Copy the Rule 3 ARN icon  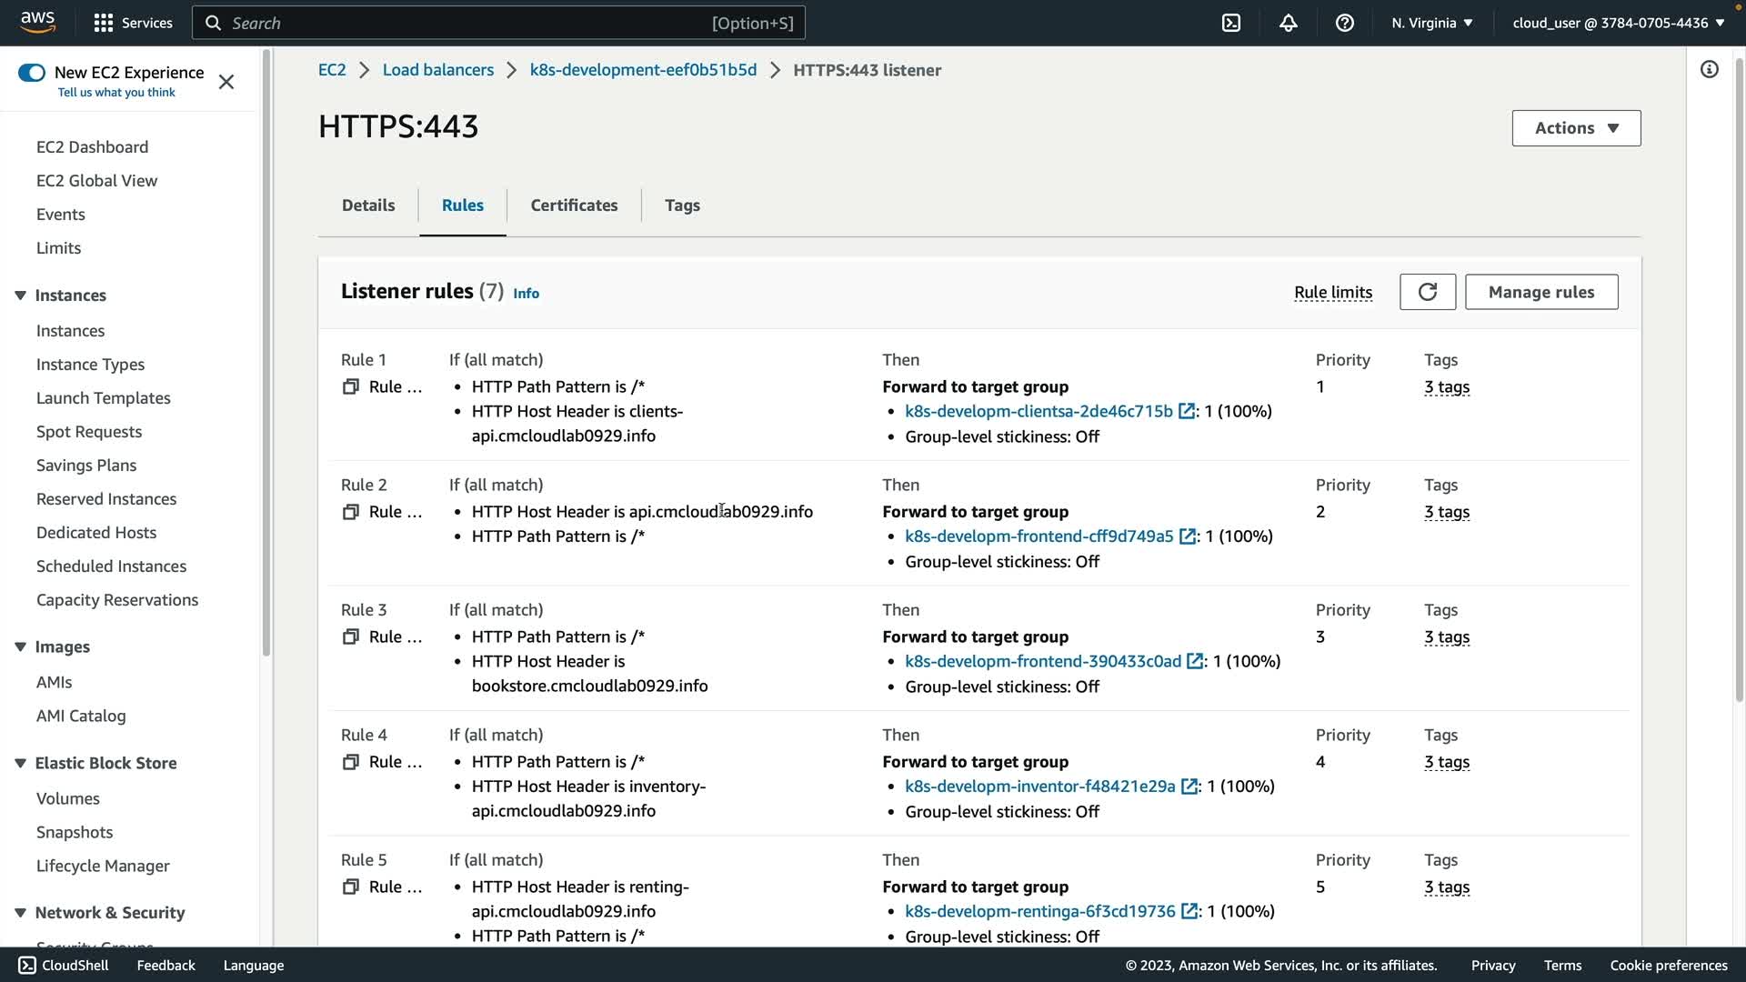pyautogui.click(x=350, y=637)
